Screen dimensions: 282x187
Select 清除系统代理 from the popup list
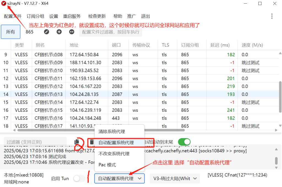click(x=120, y=132)
